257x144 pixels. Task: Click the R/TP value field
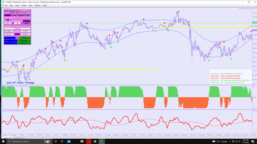6,23
